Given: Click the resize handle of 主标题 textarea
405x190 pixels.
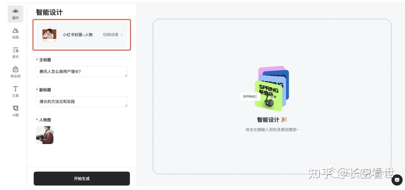Looking at the screenshot, I should click(x=126, y=75).
